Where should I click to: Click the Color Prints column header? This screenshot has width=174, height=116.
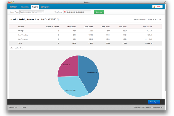(x=122, y=27)
